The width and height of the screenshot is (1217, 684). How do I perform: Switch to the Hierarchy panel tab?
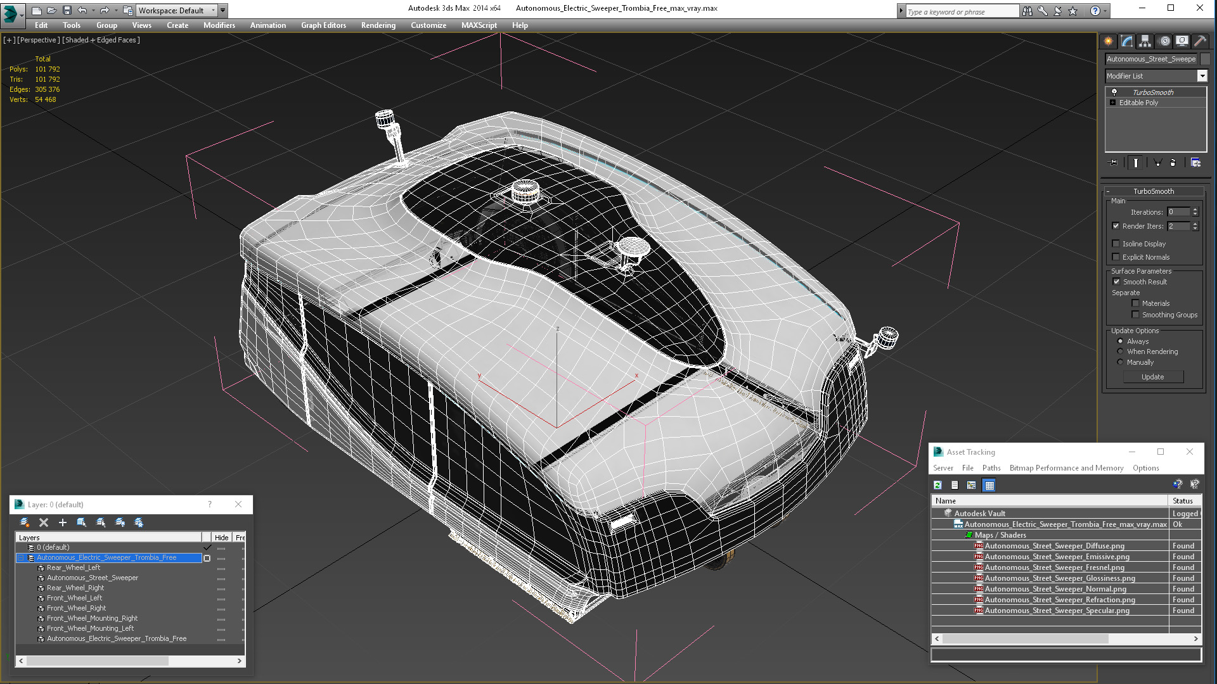tap(1145, 41)
